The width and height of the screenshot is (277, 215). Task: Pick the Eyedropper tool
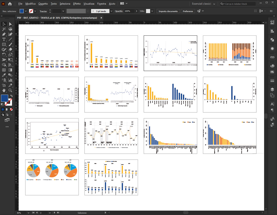click(4, 75)
